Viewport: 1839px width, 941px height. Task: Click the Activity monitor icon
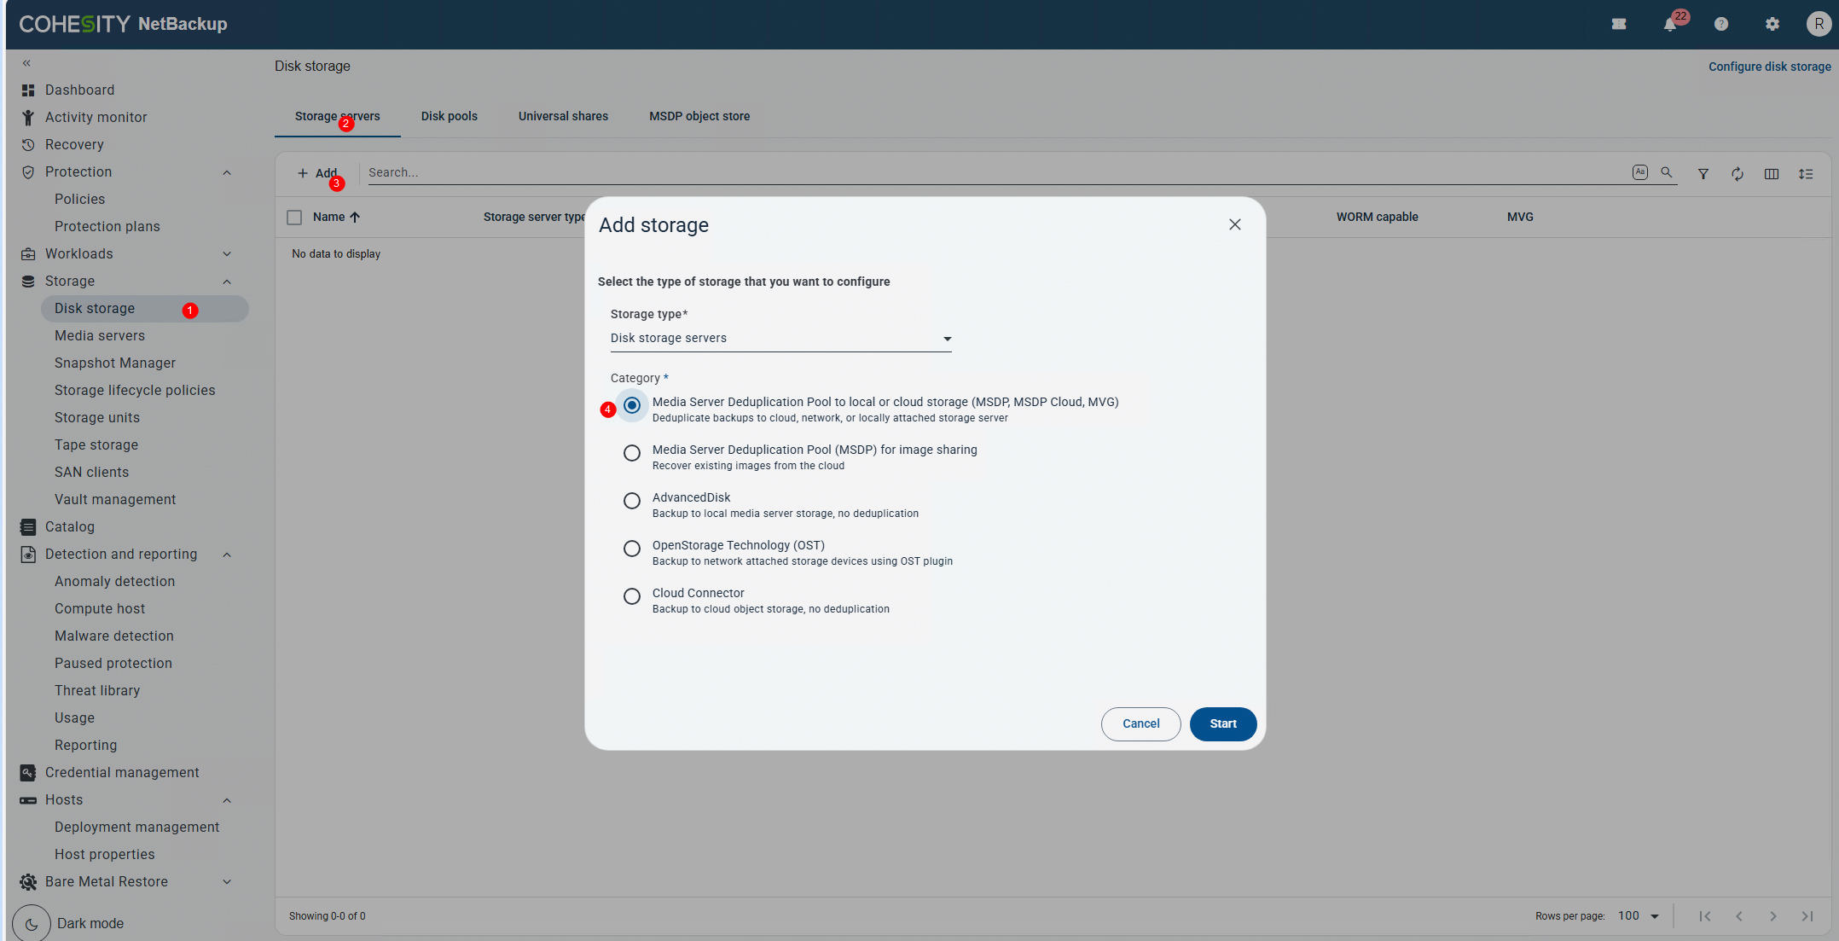coord(28,118)
